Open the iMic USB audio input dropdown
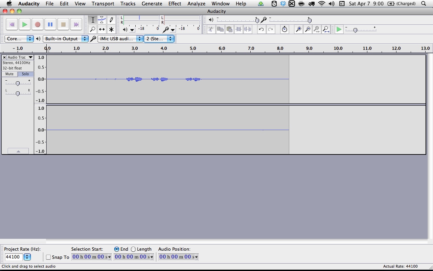 coord(120,39)
